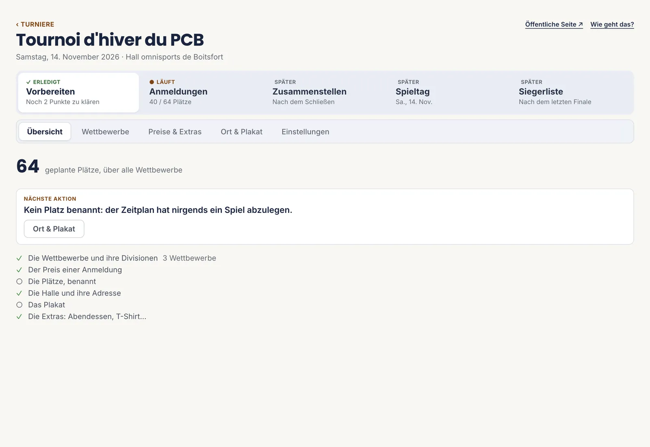Image resolution: width=650 pixels, height=447 pixels.
Task: Click the text Die Wettbewerbe und ihre Divisionen
Action: [x=93, y=258]
